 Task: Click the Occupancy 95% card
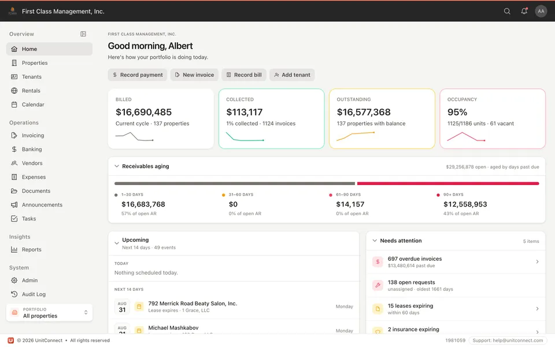[493, 119]
